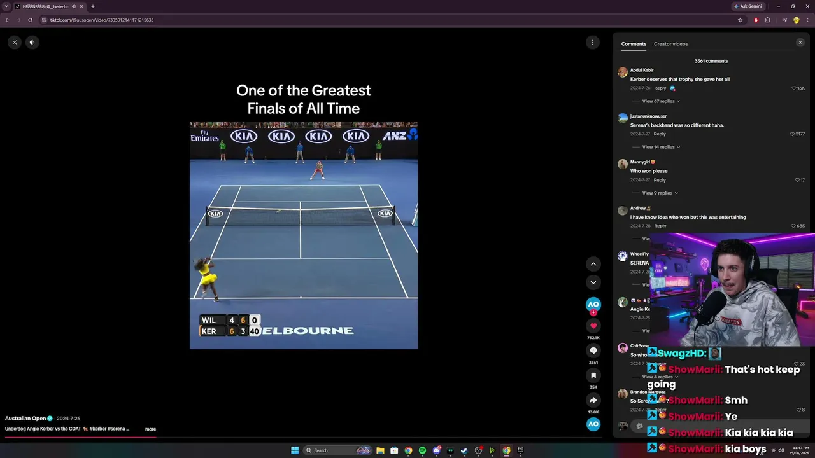Screen dimensions: 815x458
Task: Open Microsoft Store from the taskbar
Action: pos(394,450)
